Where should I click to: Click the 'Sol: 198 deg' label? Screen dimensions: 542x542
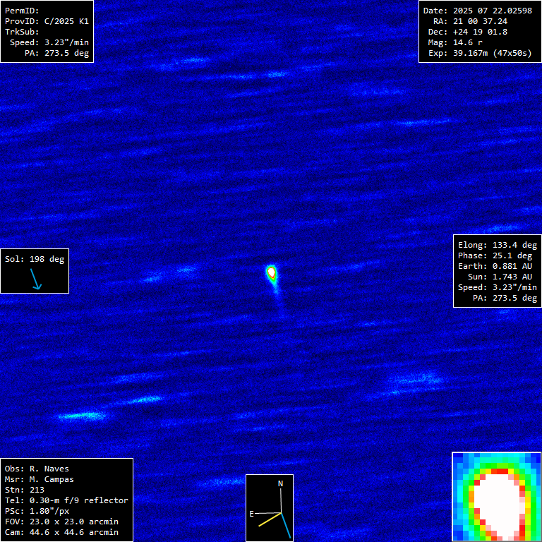(35, 259)
